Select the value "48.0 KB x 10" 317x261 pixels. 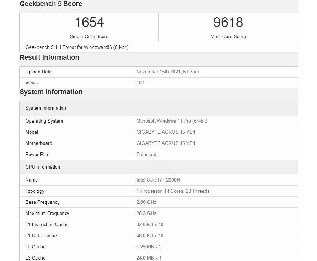(x=150, y=235)
